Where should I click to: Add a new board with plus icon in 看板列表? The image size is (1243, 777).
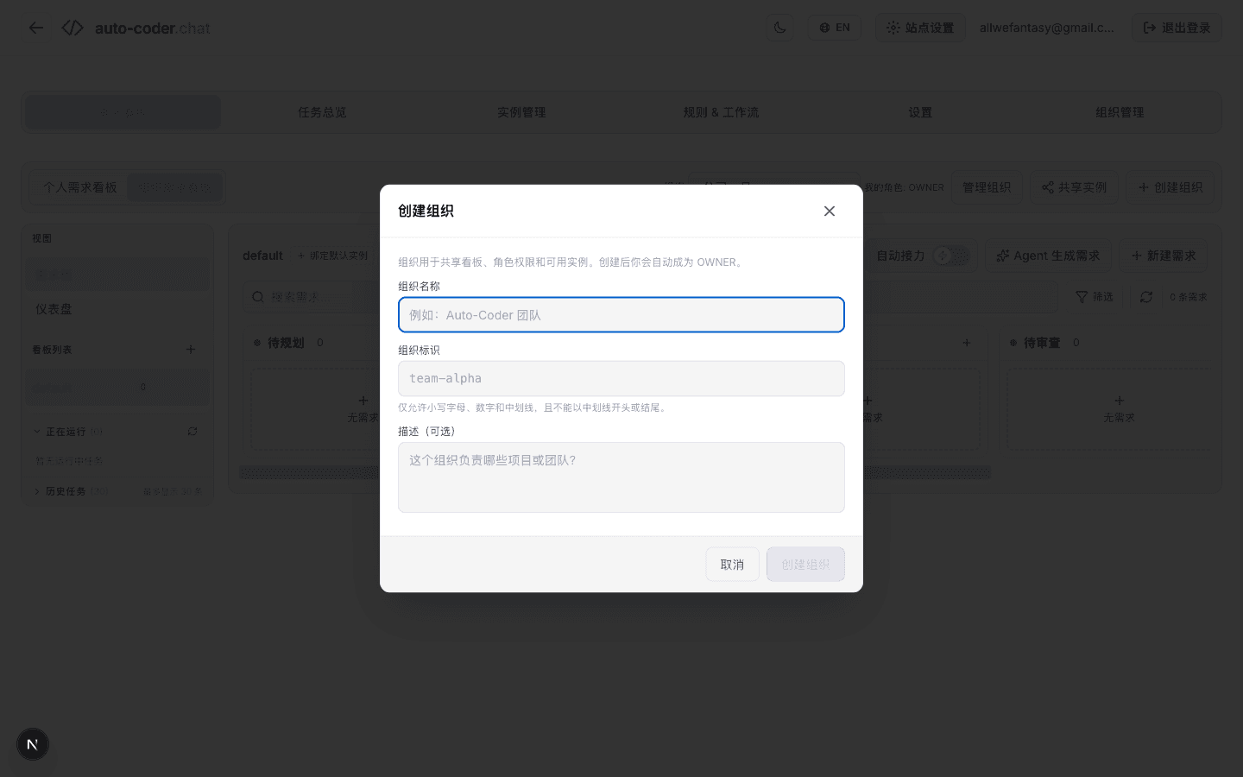[x=191, y=350]
